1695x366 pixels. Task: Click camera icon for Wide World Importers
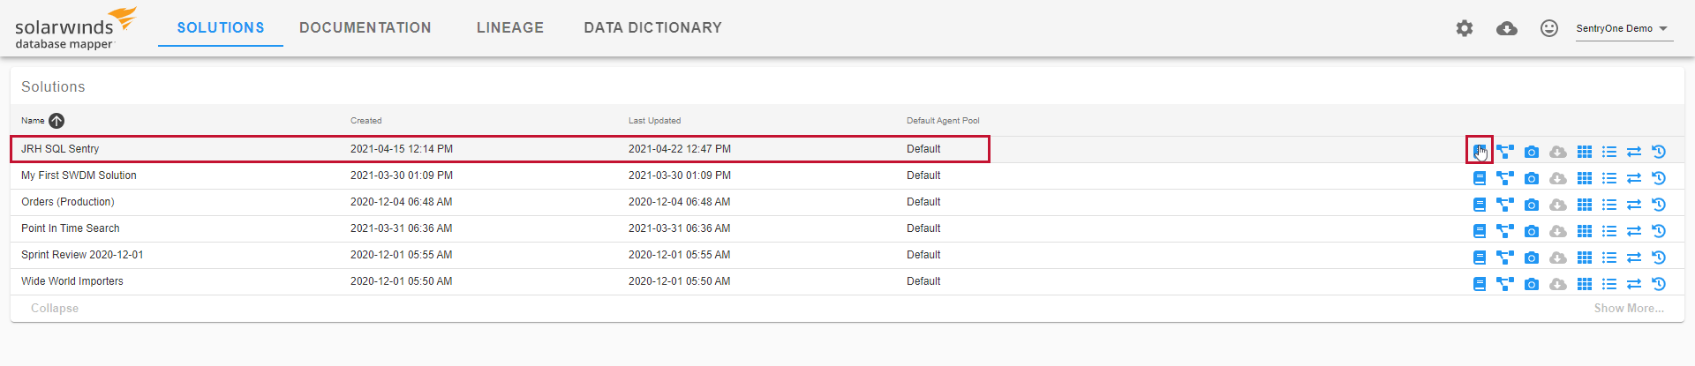coord(1532,284)
